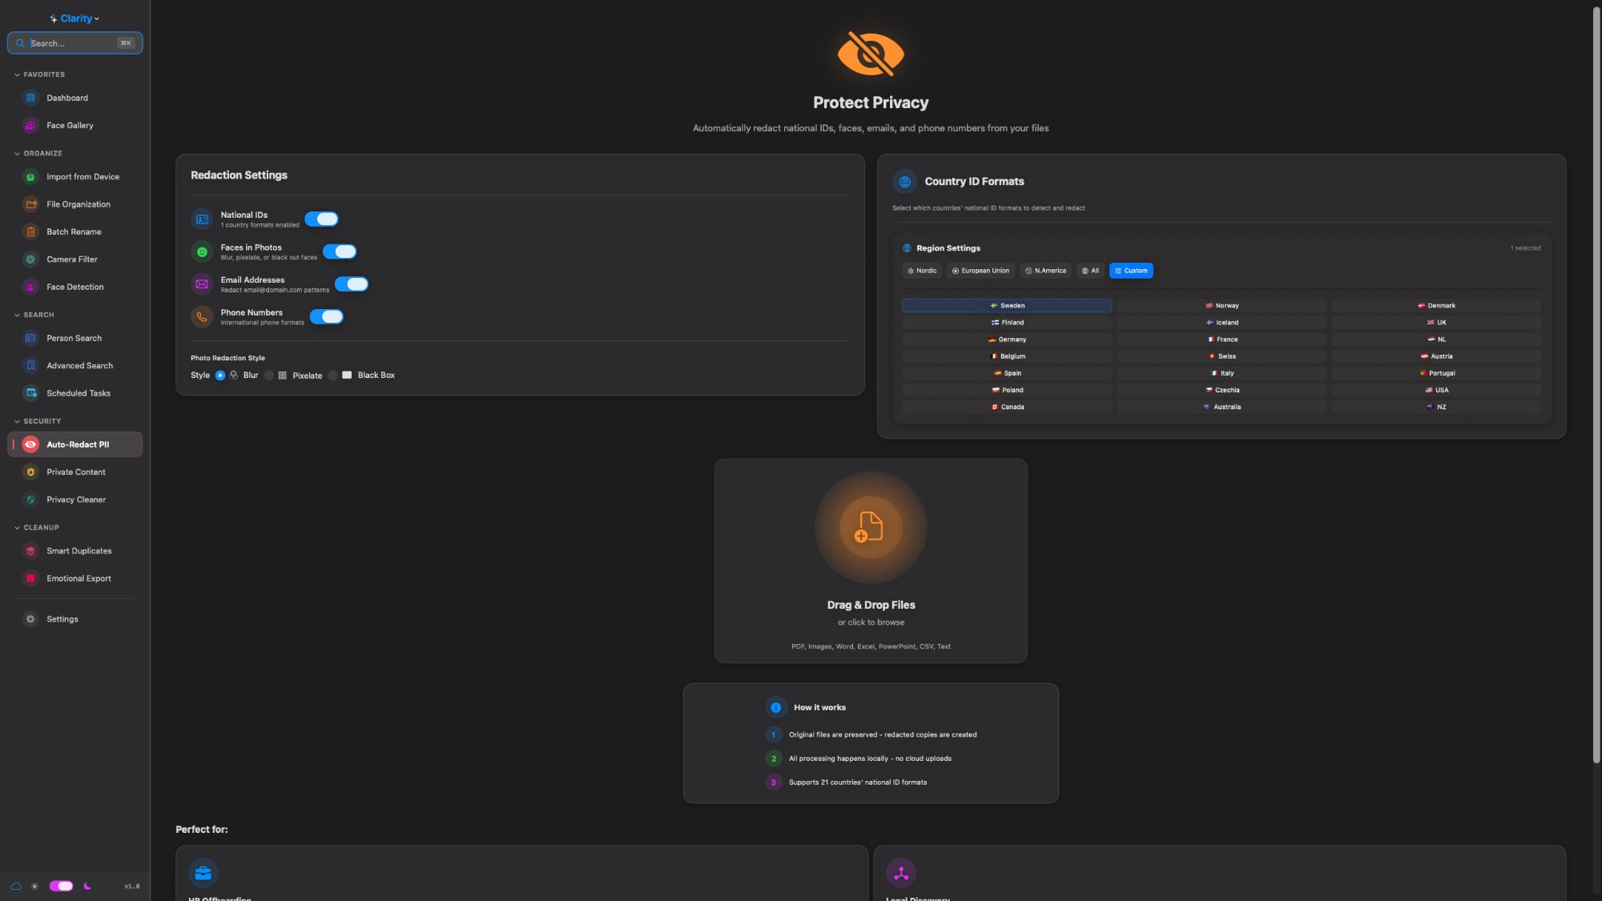Collapse the Security sidebar section
Screen dimensions: 1602x901
click(17, 421)
